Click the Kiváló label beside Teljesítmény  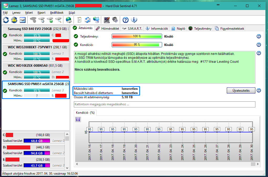click(169, 37)
